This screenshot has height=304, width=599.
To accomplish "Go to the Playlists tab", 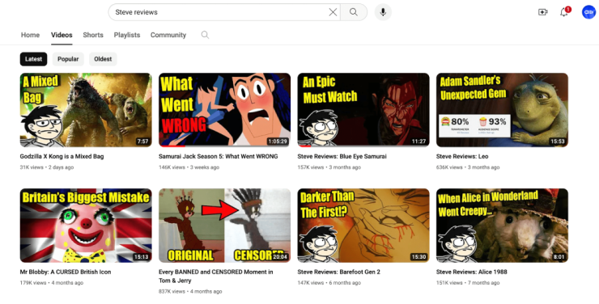I will pos(127,35).
